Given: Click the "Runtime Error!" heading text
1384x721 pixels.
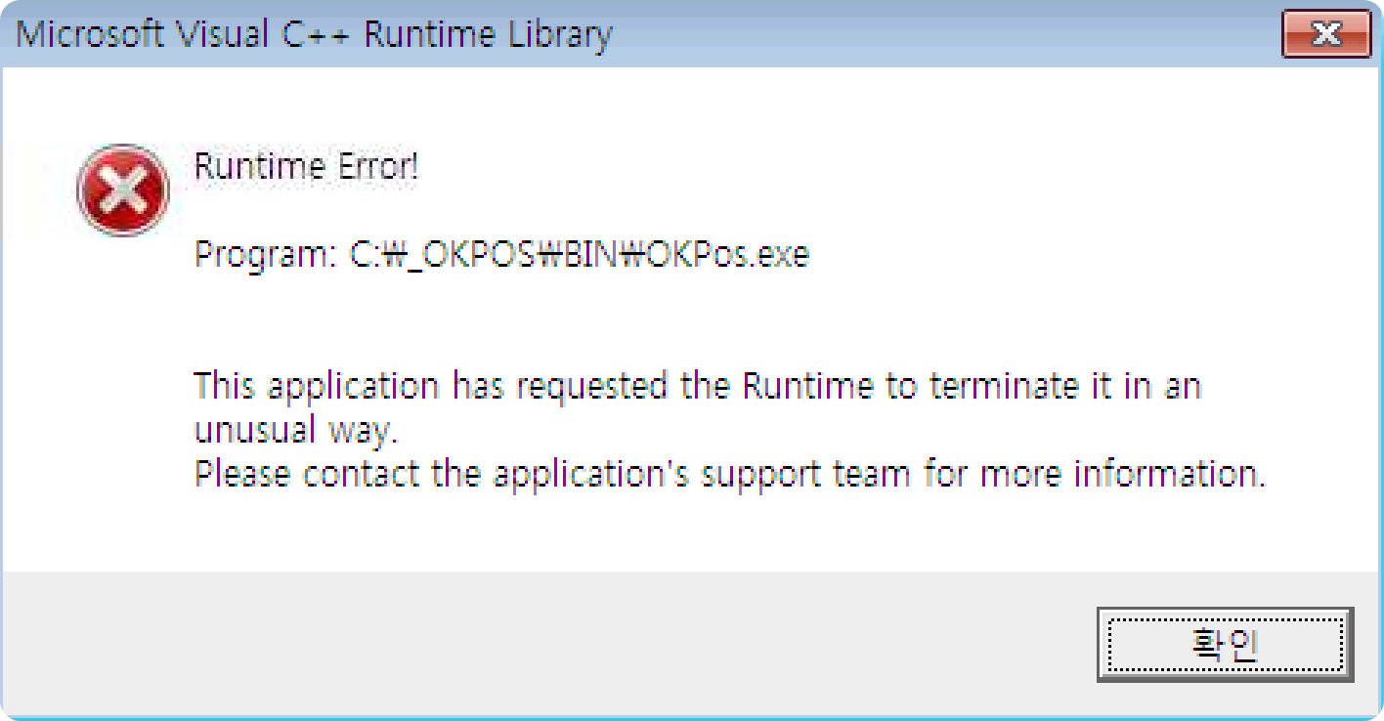Looking at the screenshot, I should tap(306, 167).
